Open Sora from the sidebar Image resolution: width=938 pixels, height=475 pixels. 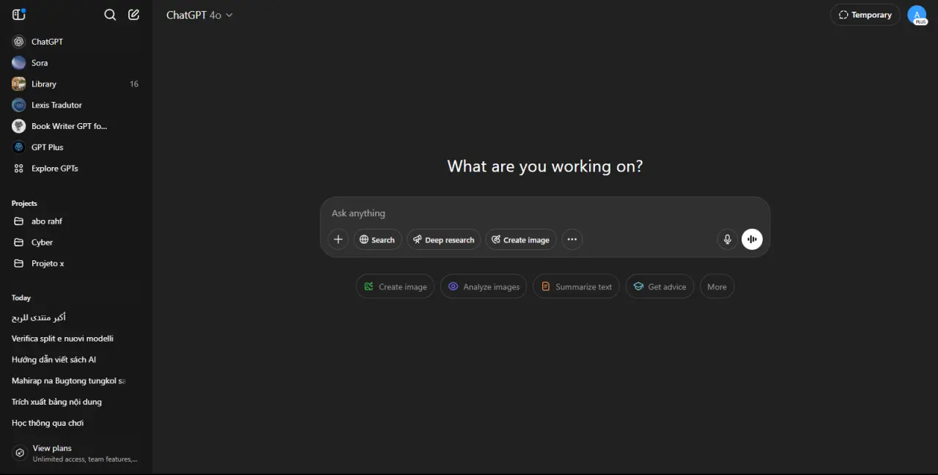76,63
